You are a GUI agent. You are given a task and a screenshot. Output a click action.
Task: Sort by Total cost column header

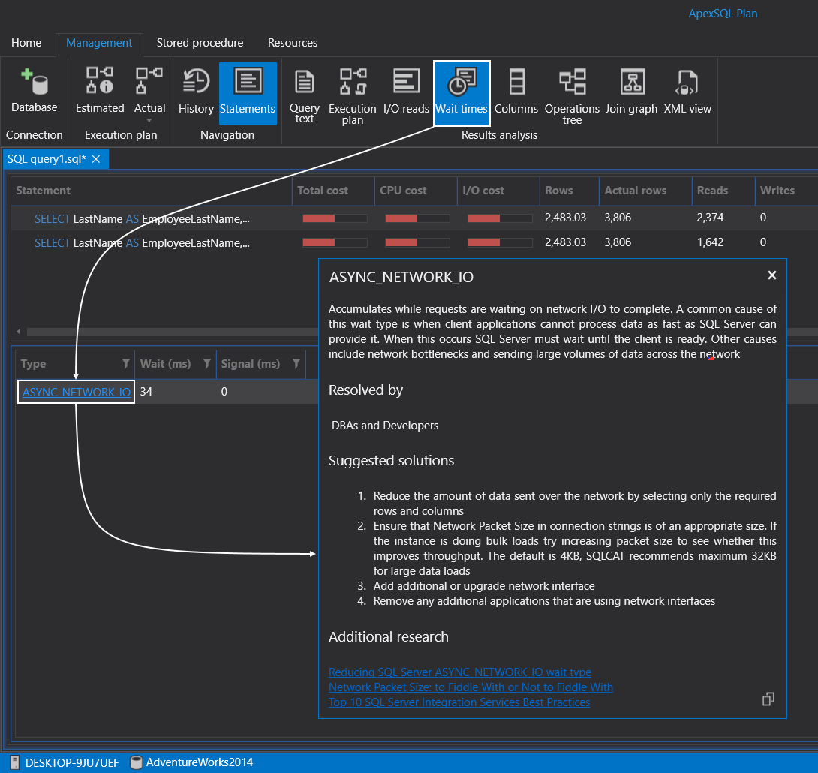(x=333, y=191)
